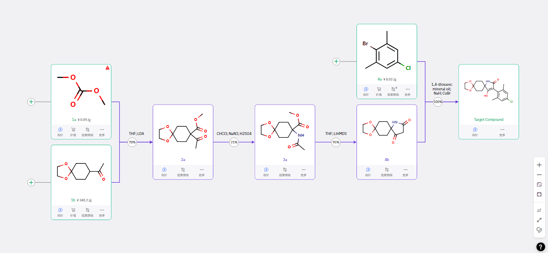Click red warning triangle on compound 1a

(108, 68)
